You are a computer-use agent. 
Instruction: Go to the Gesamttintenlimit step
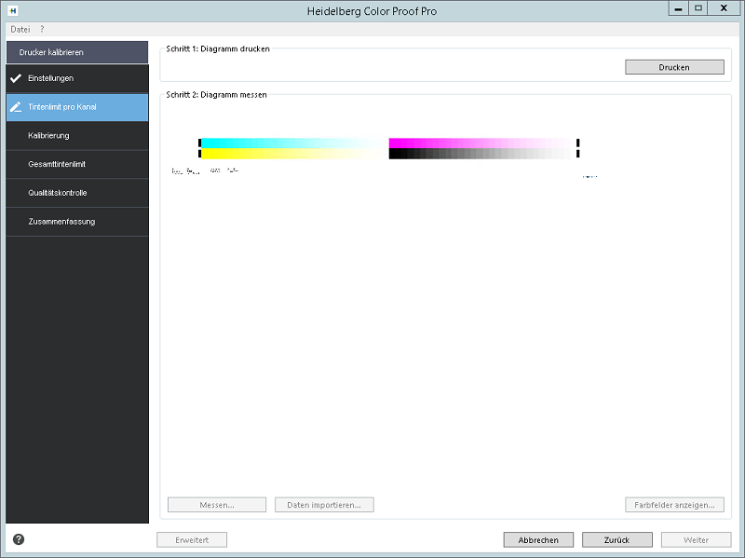[x=77, y=165]
